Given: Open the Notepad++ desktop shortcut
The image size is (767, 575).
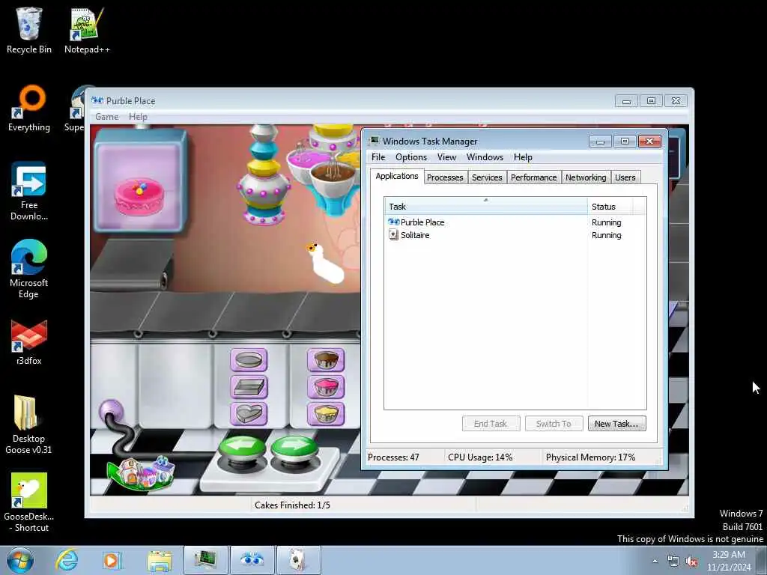Looking at the screenshot, I should click(87, 30).
